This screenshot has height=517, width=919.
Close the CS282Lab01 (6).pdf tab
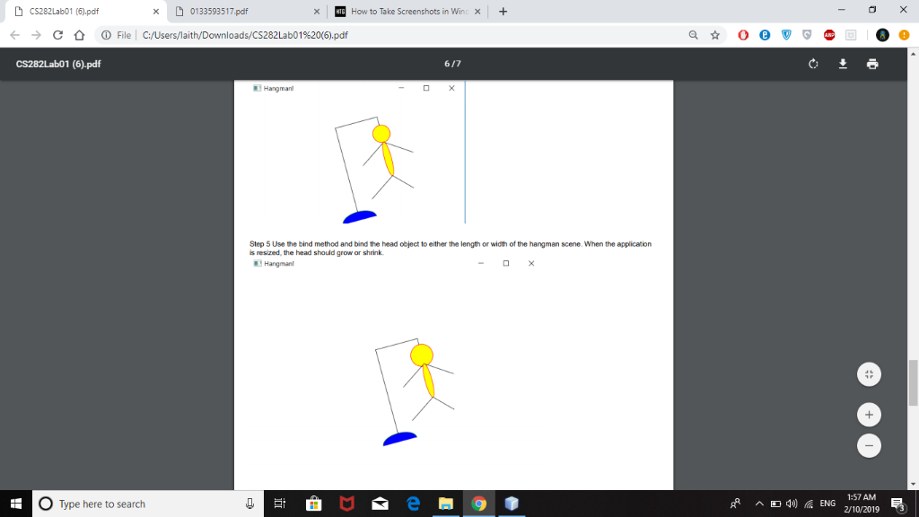(x=156, y=12)
